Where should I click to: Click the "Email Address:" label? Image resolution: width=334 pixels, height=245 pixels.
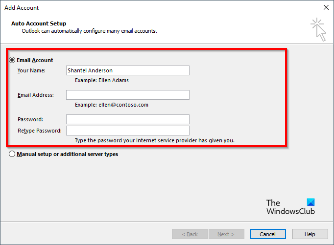35,95
